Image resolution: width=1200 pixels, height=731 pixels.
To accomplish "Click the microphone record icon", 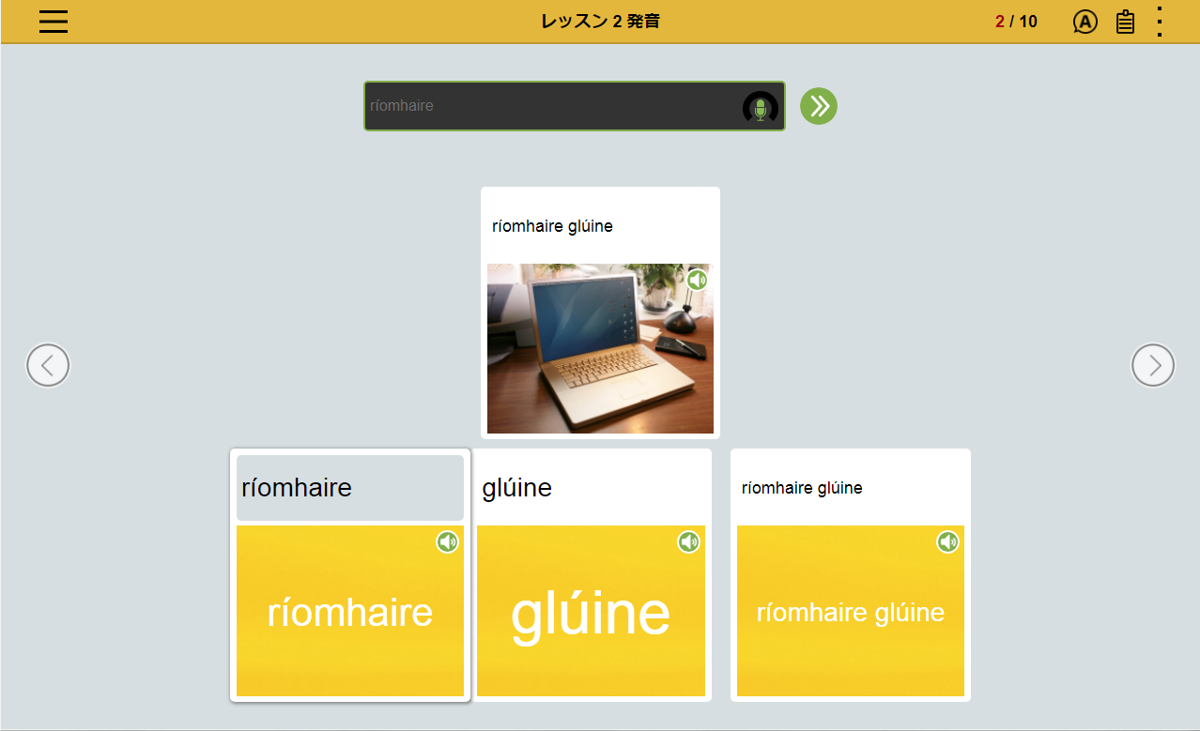I will point(760,108).
